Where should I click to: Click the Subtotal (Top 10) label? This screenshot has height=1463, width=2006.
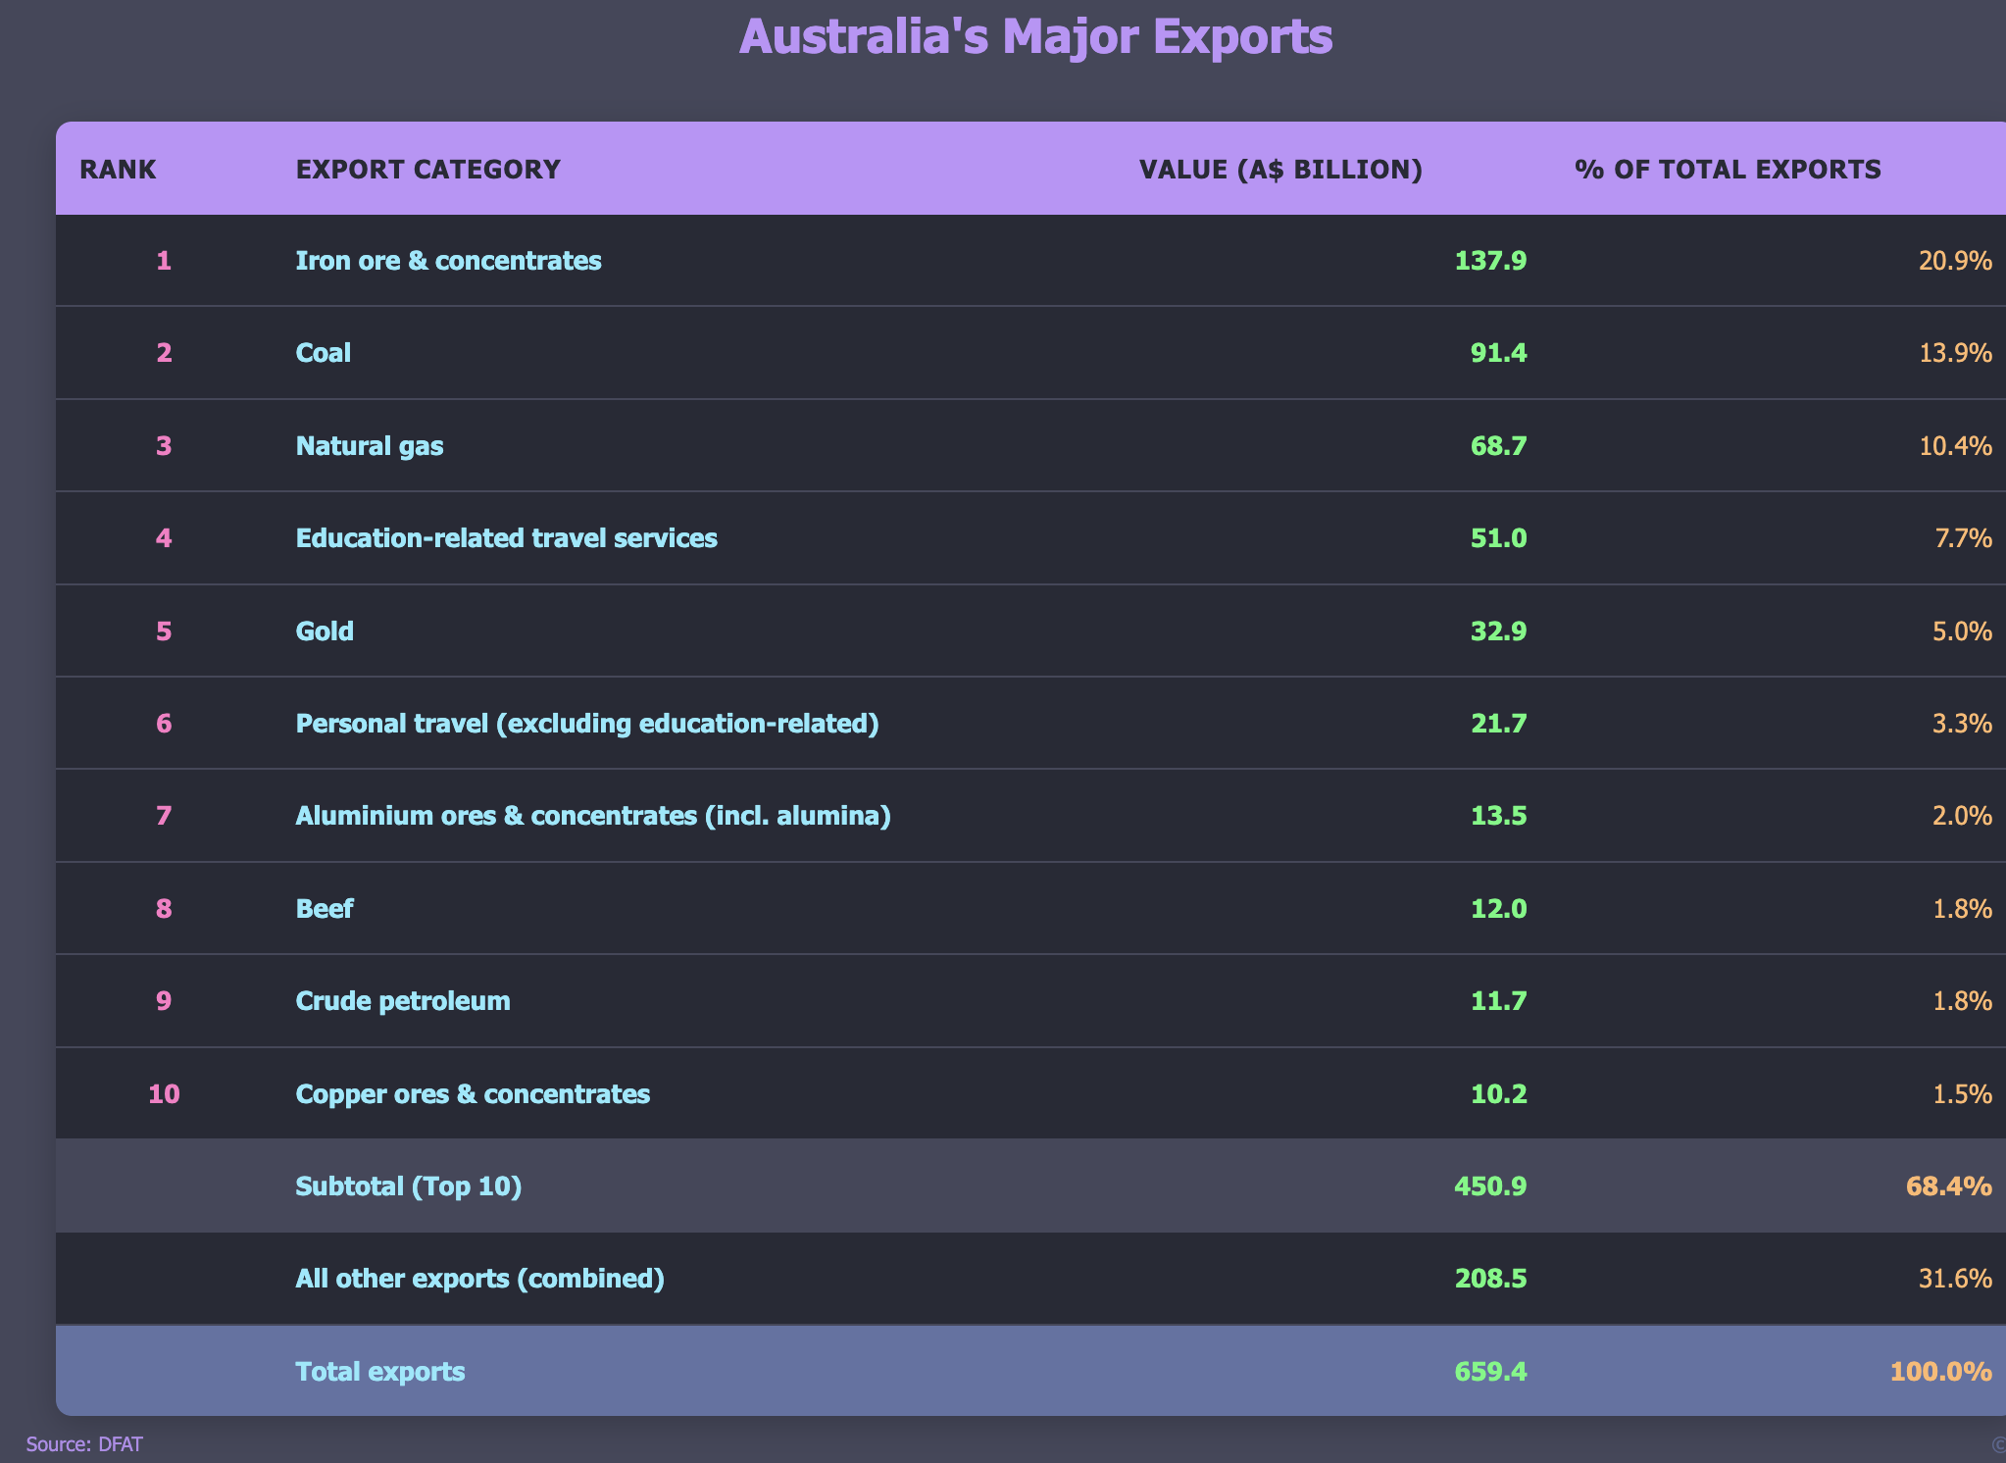408,1186
